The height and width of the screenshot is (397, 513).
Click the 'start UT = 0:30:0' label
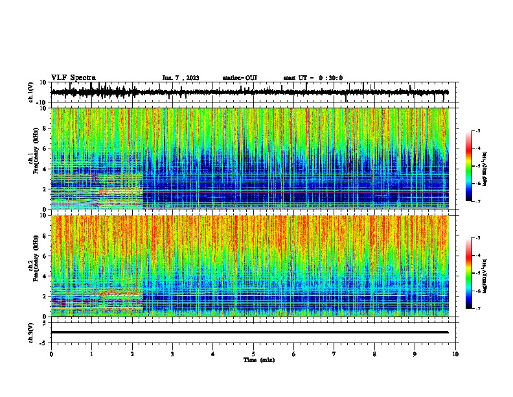(313, 78)
